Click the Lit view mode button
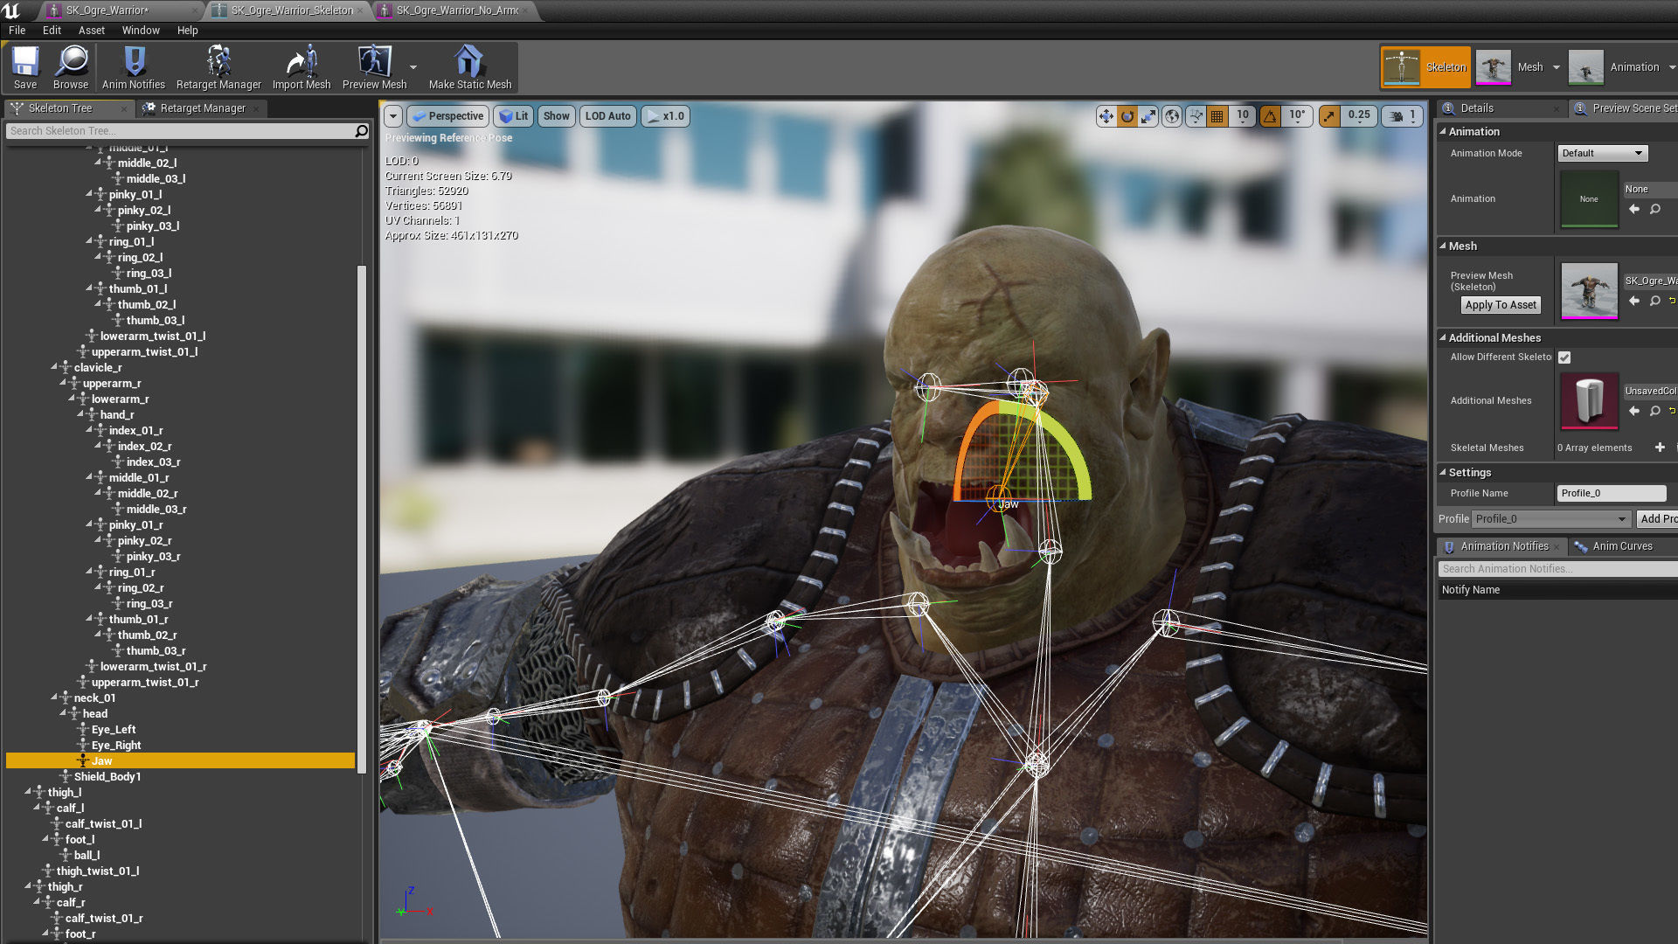The image size is (1678, 944). pyautogui.click(x=513, y=116)
